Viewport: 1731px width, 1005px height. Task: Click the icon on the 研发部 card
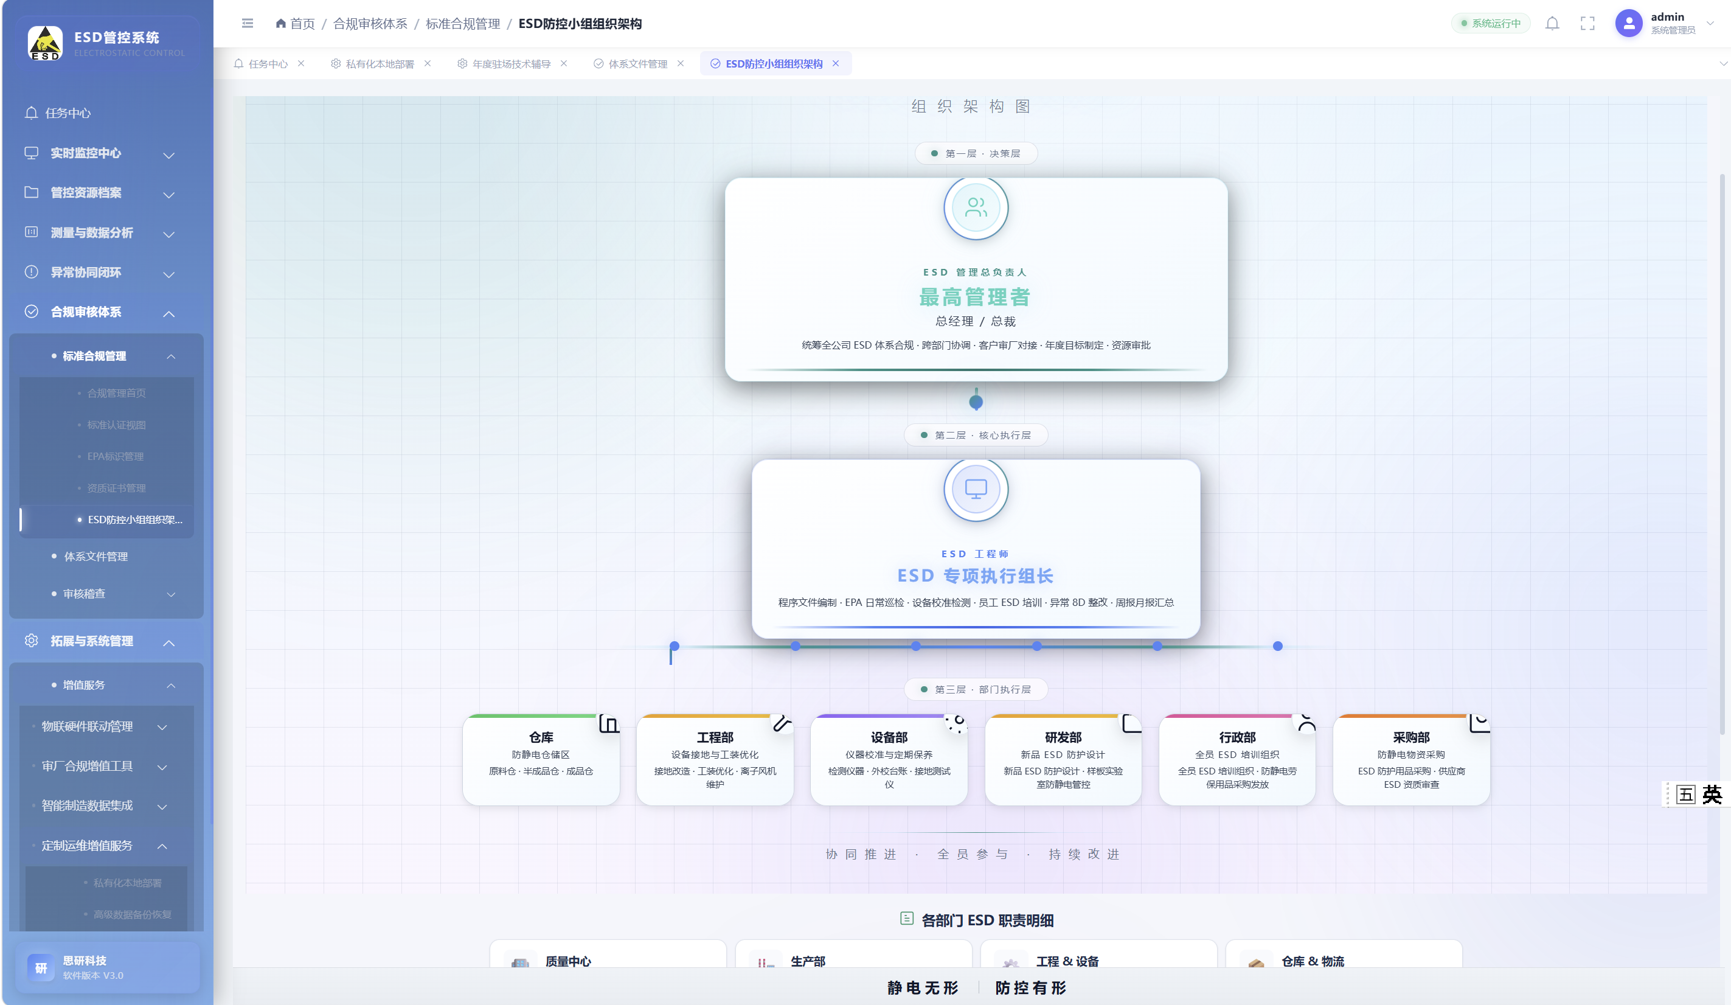click(1131, 723)
